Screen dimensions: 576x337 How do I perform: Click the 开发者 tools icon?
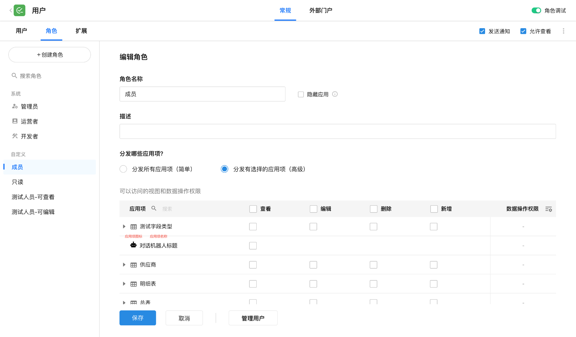tap(15, 136)
